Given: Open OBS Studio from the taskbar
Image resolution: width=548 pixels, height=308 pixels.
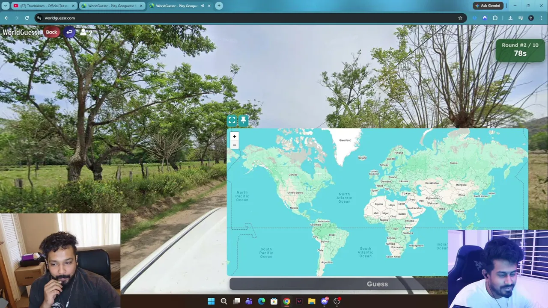Looking at the screenshot, I should pyautogui.click(x=337, y=301).
